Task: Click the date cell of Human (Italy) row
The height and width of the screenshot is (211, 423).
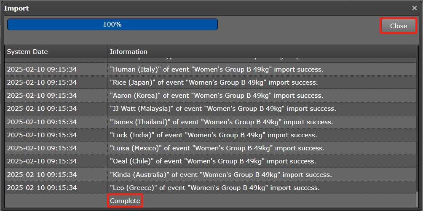Action: (x=42, y=69)
